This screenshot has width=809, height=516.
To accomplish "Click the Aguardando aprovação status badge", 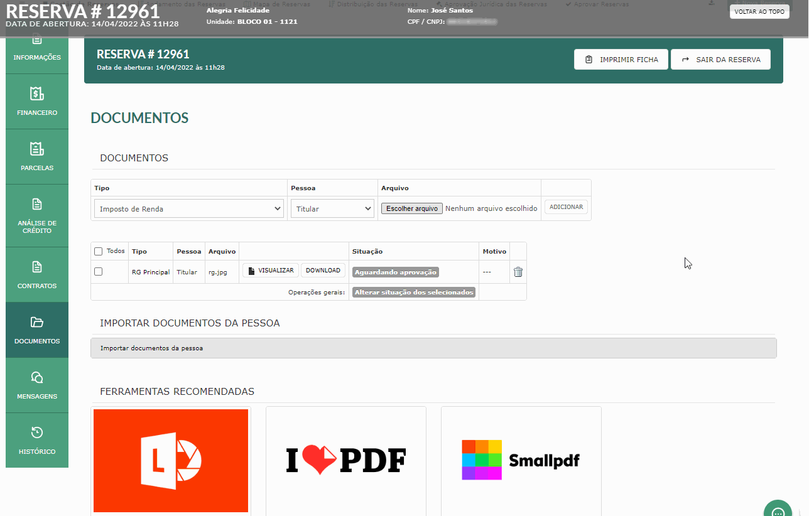I will [x=395, y=272].
